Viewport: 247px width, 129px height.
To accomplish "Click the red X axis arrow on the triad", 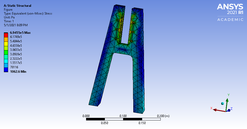I will click(215, 109).
